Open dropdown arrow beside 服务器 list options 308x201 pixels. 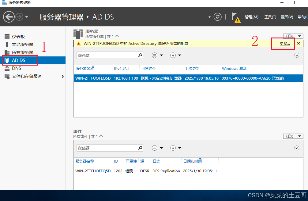(x=161, y=55)
